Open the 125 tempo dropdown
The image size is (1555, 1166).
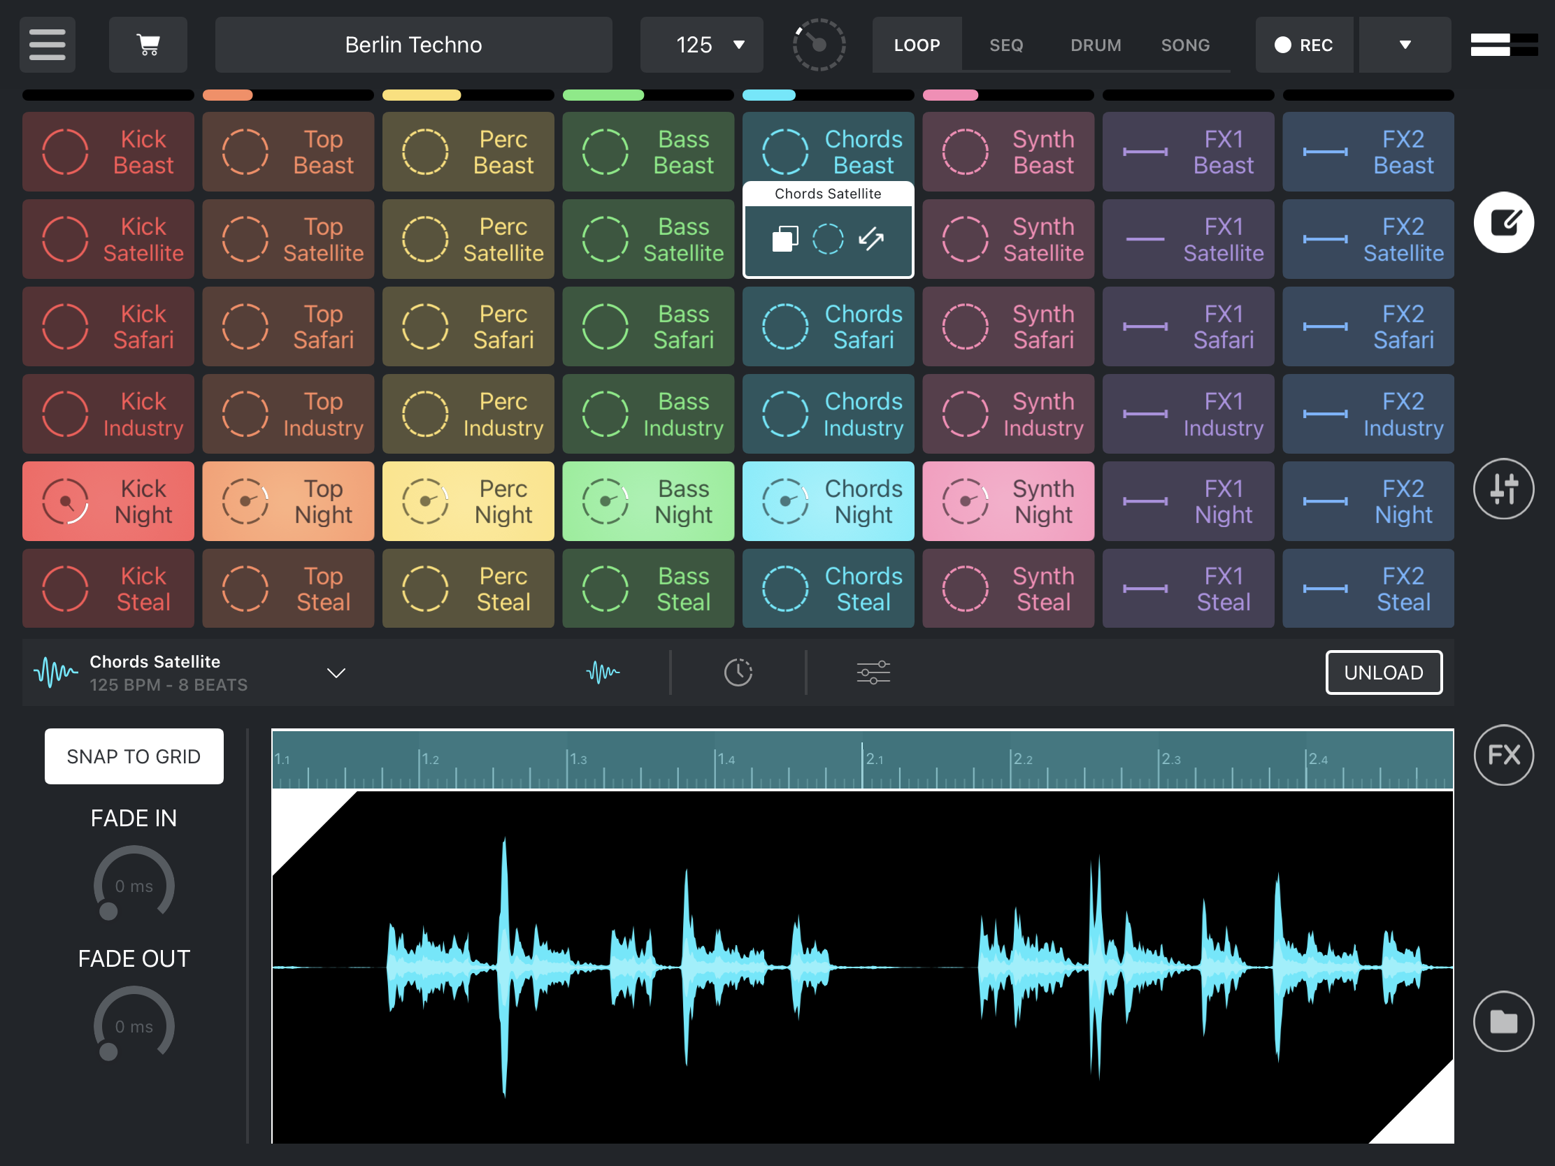point(701,45)
